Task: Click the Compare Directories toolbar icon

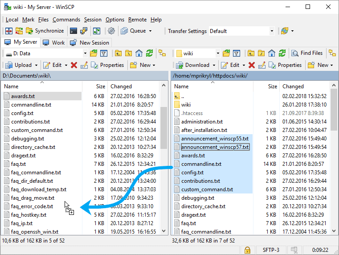Action: click(9, 31)
